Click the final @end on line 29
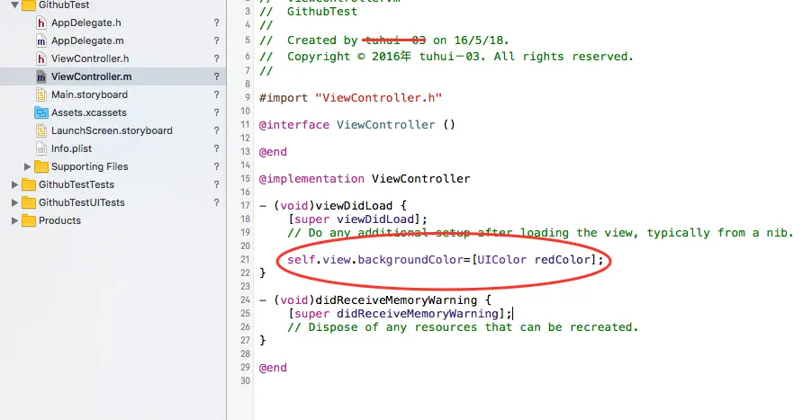This screenshot has width=803, height=420. point(273,368)
